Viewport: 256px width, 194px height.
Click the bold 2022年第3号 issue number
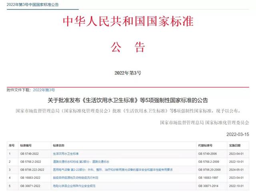[128, 73]
